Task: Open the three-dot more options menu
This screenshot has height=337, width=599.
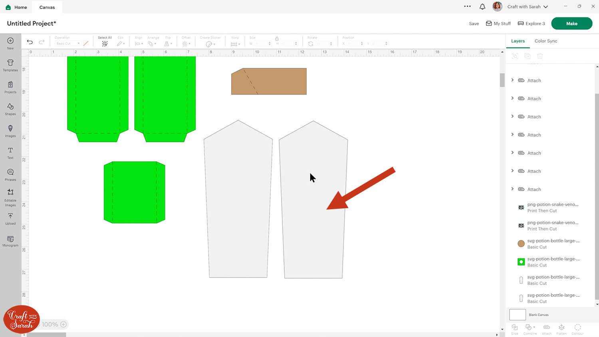Action: [467, 6]
